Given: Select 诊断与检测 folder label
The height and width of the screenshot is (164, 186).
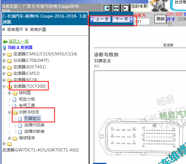Looking at the screenshot, I should click(29, 112).
